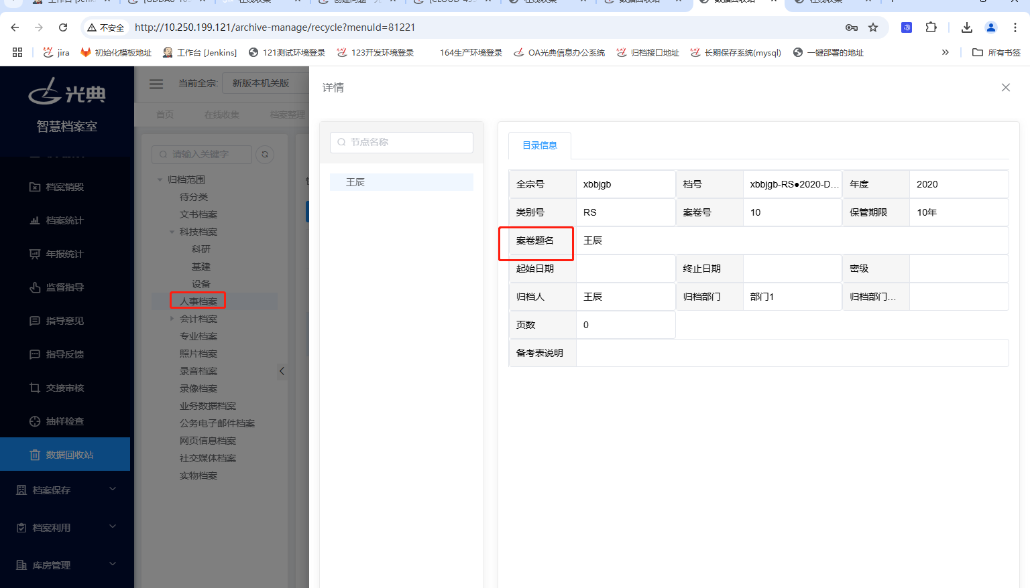
Task: Select 数据回收站 in the sidebar
Action: pos(65,454)
